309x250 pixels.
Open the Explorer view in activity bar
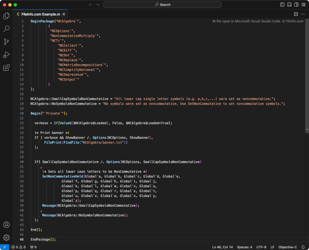[x=6, y=16]
